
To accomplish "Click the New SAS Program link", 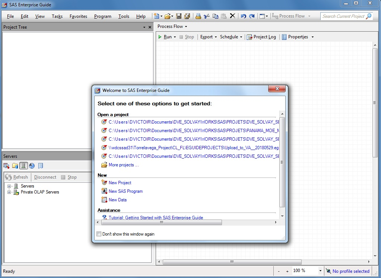I will (x=126, y=191).
